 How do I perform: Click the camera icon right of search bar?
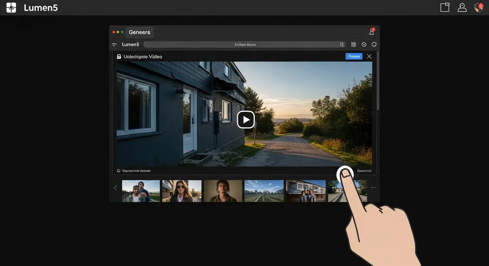coord(354,45)
